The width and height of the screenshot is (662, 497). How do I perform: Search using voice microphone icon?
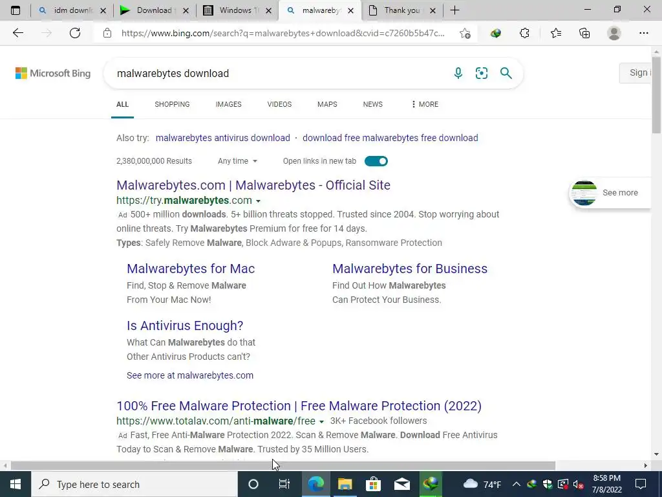(458, 73)
